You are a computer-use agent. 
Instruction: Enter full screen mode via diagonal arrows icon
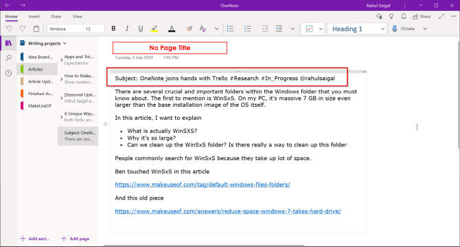(441, 16)
